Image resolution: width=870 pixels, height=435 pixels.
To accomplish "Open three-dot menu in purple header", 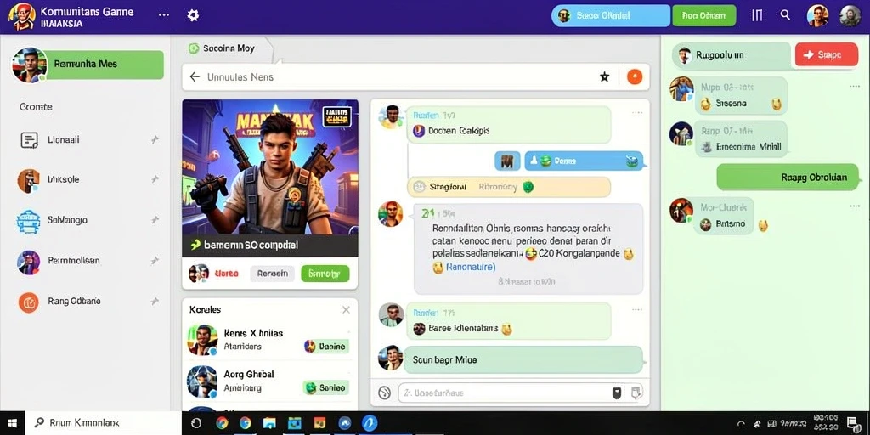I will pyautogui.click(x=164, y=15).
